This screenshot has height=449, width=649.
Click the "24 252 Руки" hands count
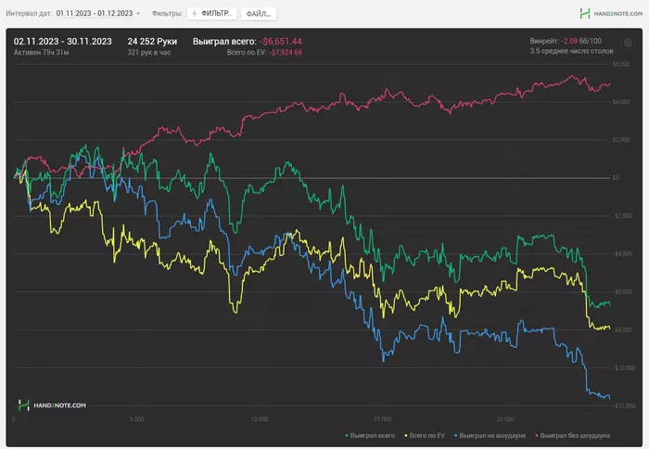pos(152,42)
